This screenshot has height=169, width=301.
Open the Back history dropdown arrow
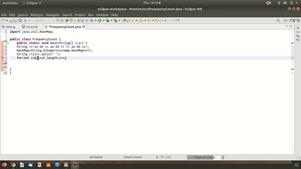click(165, 21)
